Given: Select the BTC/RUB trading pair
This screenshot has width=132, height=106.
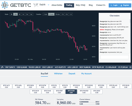Looking at the screenshot, I should [x=126, y=86].
